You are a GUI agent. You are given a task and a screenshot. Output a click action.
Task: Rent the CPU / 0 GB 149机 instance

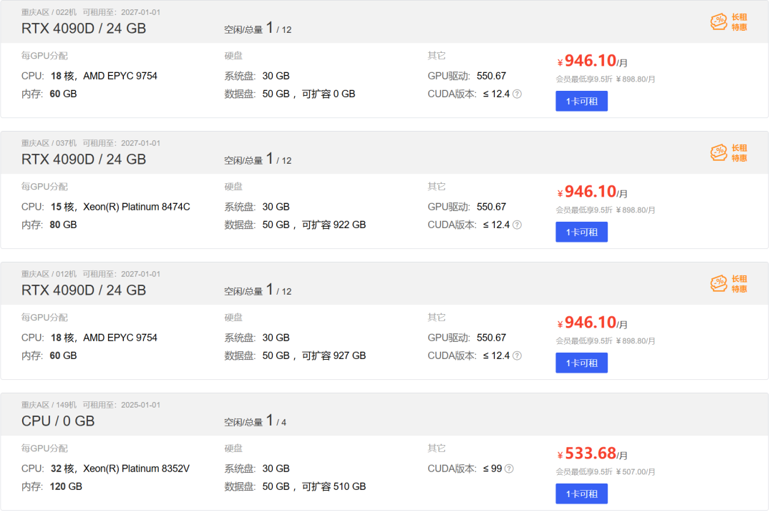coord(581,494)
